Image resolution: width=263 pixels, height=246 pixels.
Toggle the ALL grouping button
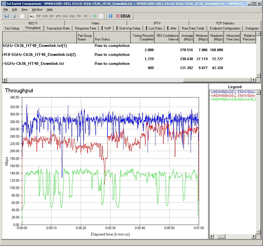(x=32, y=16)
